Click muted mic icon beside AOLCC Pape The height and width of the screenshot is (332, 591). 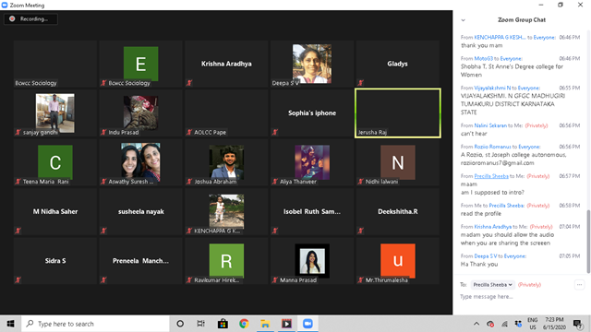(189, 132)
